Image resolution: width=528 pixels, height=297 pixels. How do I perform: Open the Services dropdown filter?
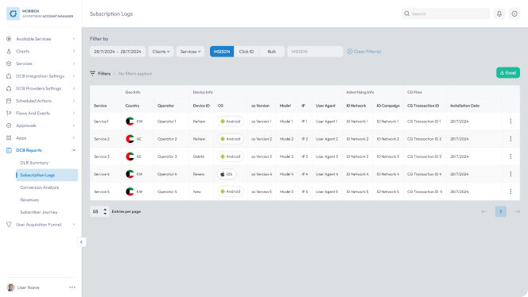pos(190,52)
